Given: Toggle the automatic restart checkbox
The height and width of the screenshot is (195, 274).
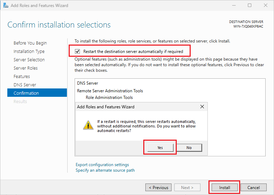Looking at the screenshot, I should point(78,52).
